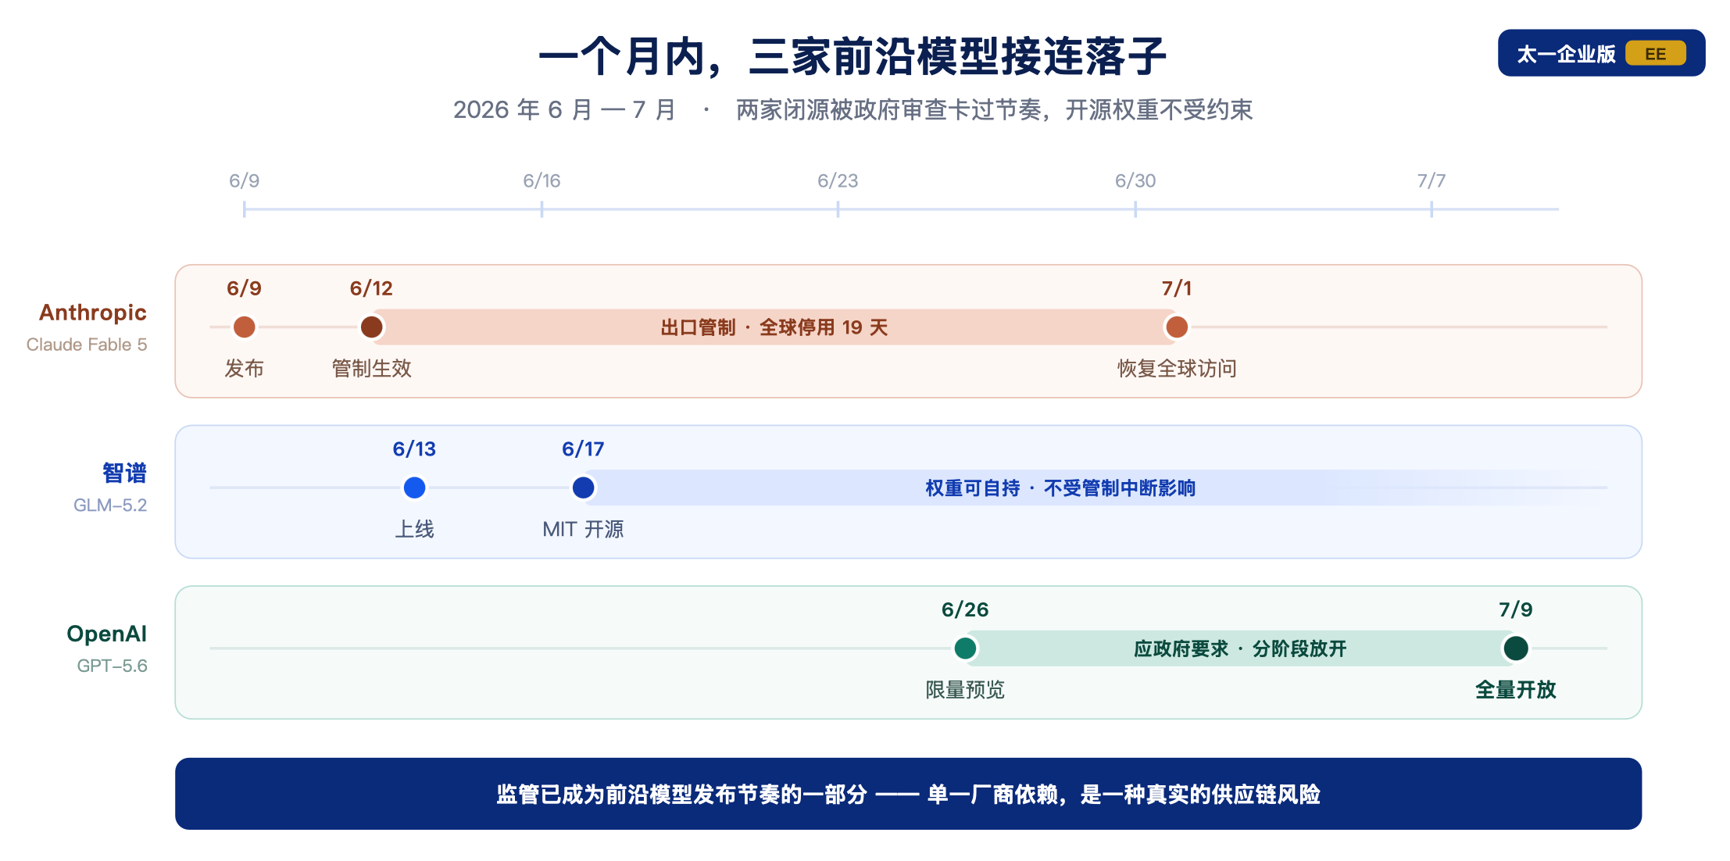Select the Anthropic 6/9 发布 marker dot
The width and height of the screenshot is (1730, 861).
(244, 327)
